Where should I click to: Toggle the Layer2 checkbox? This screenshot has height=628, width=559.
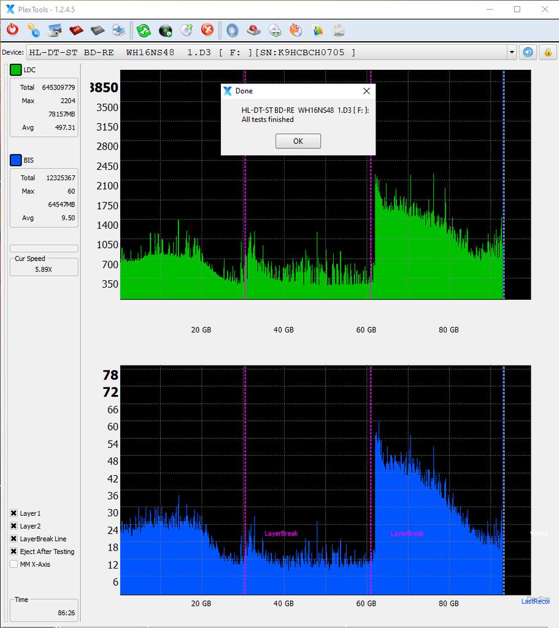click(x=13, y=526)
